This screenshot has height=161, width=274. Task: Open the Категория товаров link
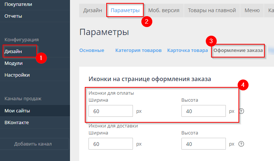[138, 50]
